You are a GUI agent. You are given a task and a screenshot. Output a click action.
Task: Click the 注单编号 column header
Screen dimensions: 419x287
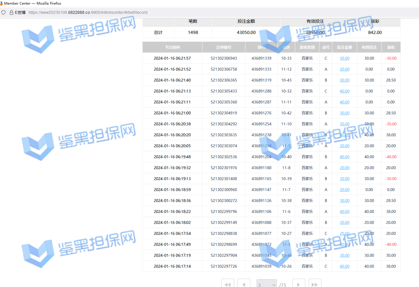pos(224,47)
